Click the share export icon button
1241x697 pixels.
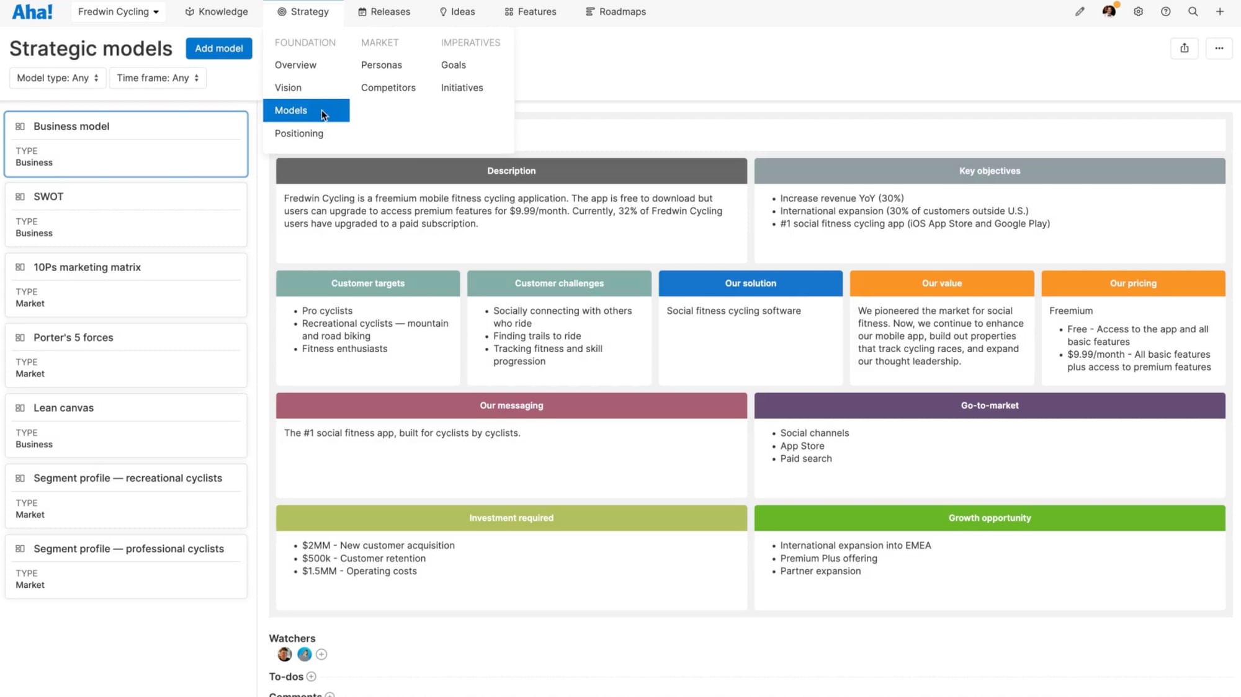coord(1184,48)
